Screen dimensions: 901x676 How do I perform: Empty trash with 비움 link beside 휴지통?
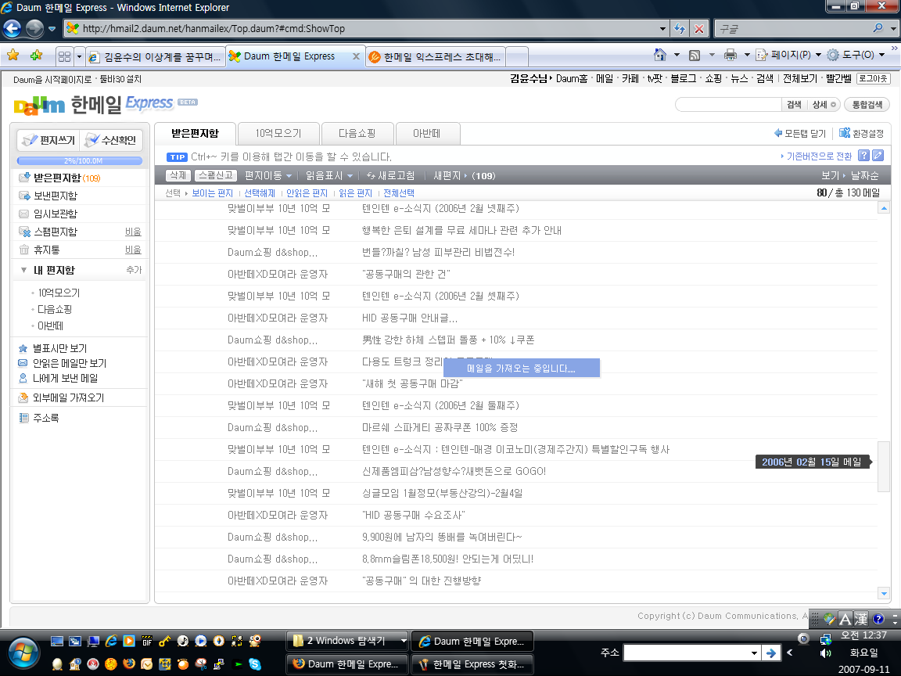click(x=133, y=250)
